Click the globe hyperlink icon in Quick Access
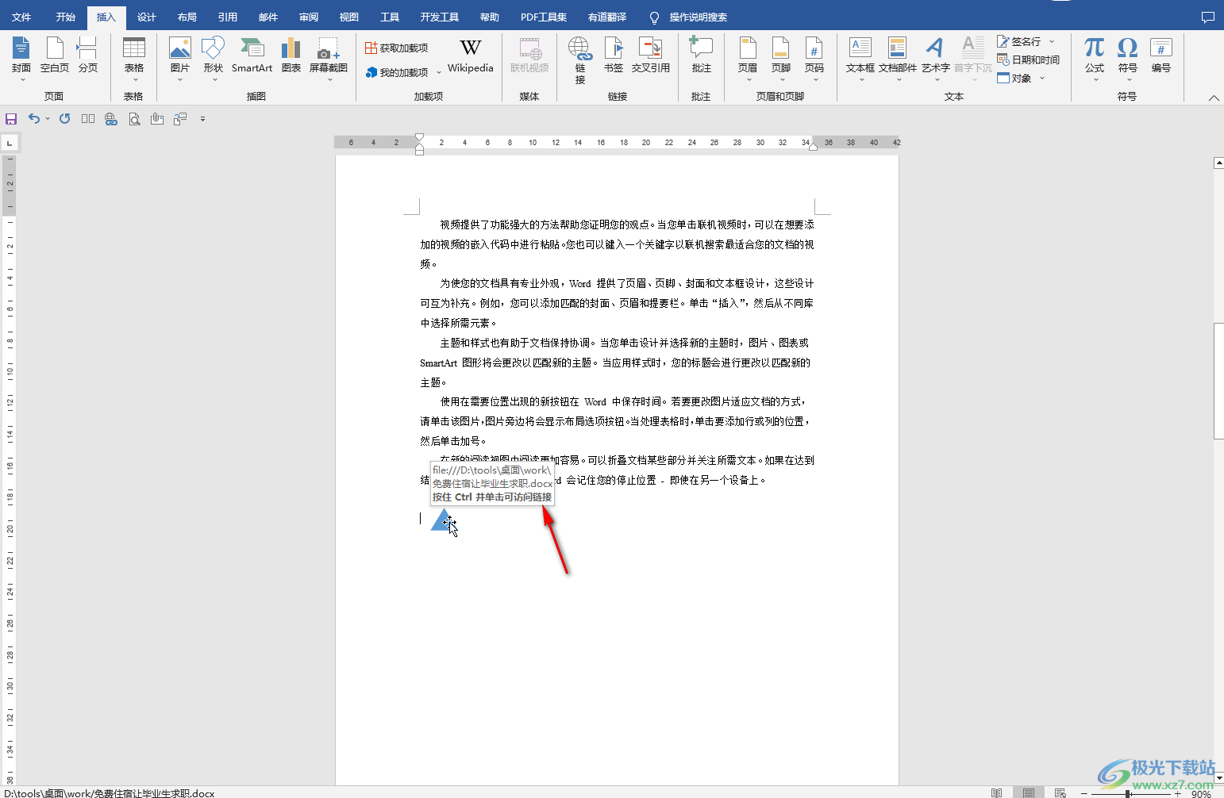This screenshot has height=798, width=1224. [111, 119]
